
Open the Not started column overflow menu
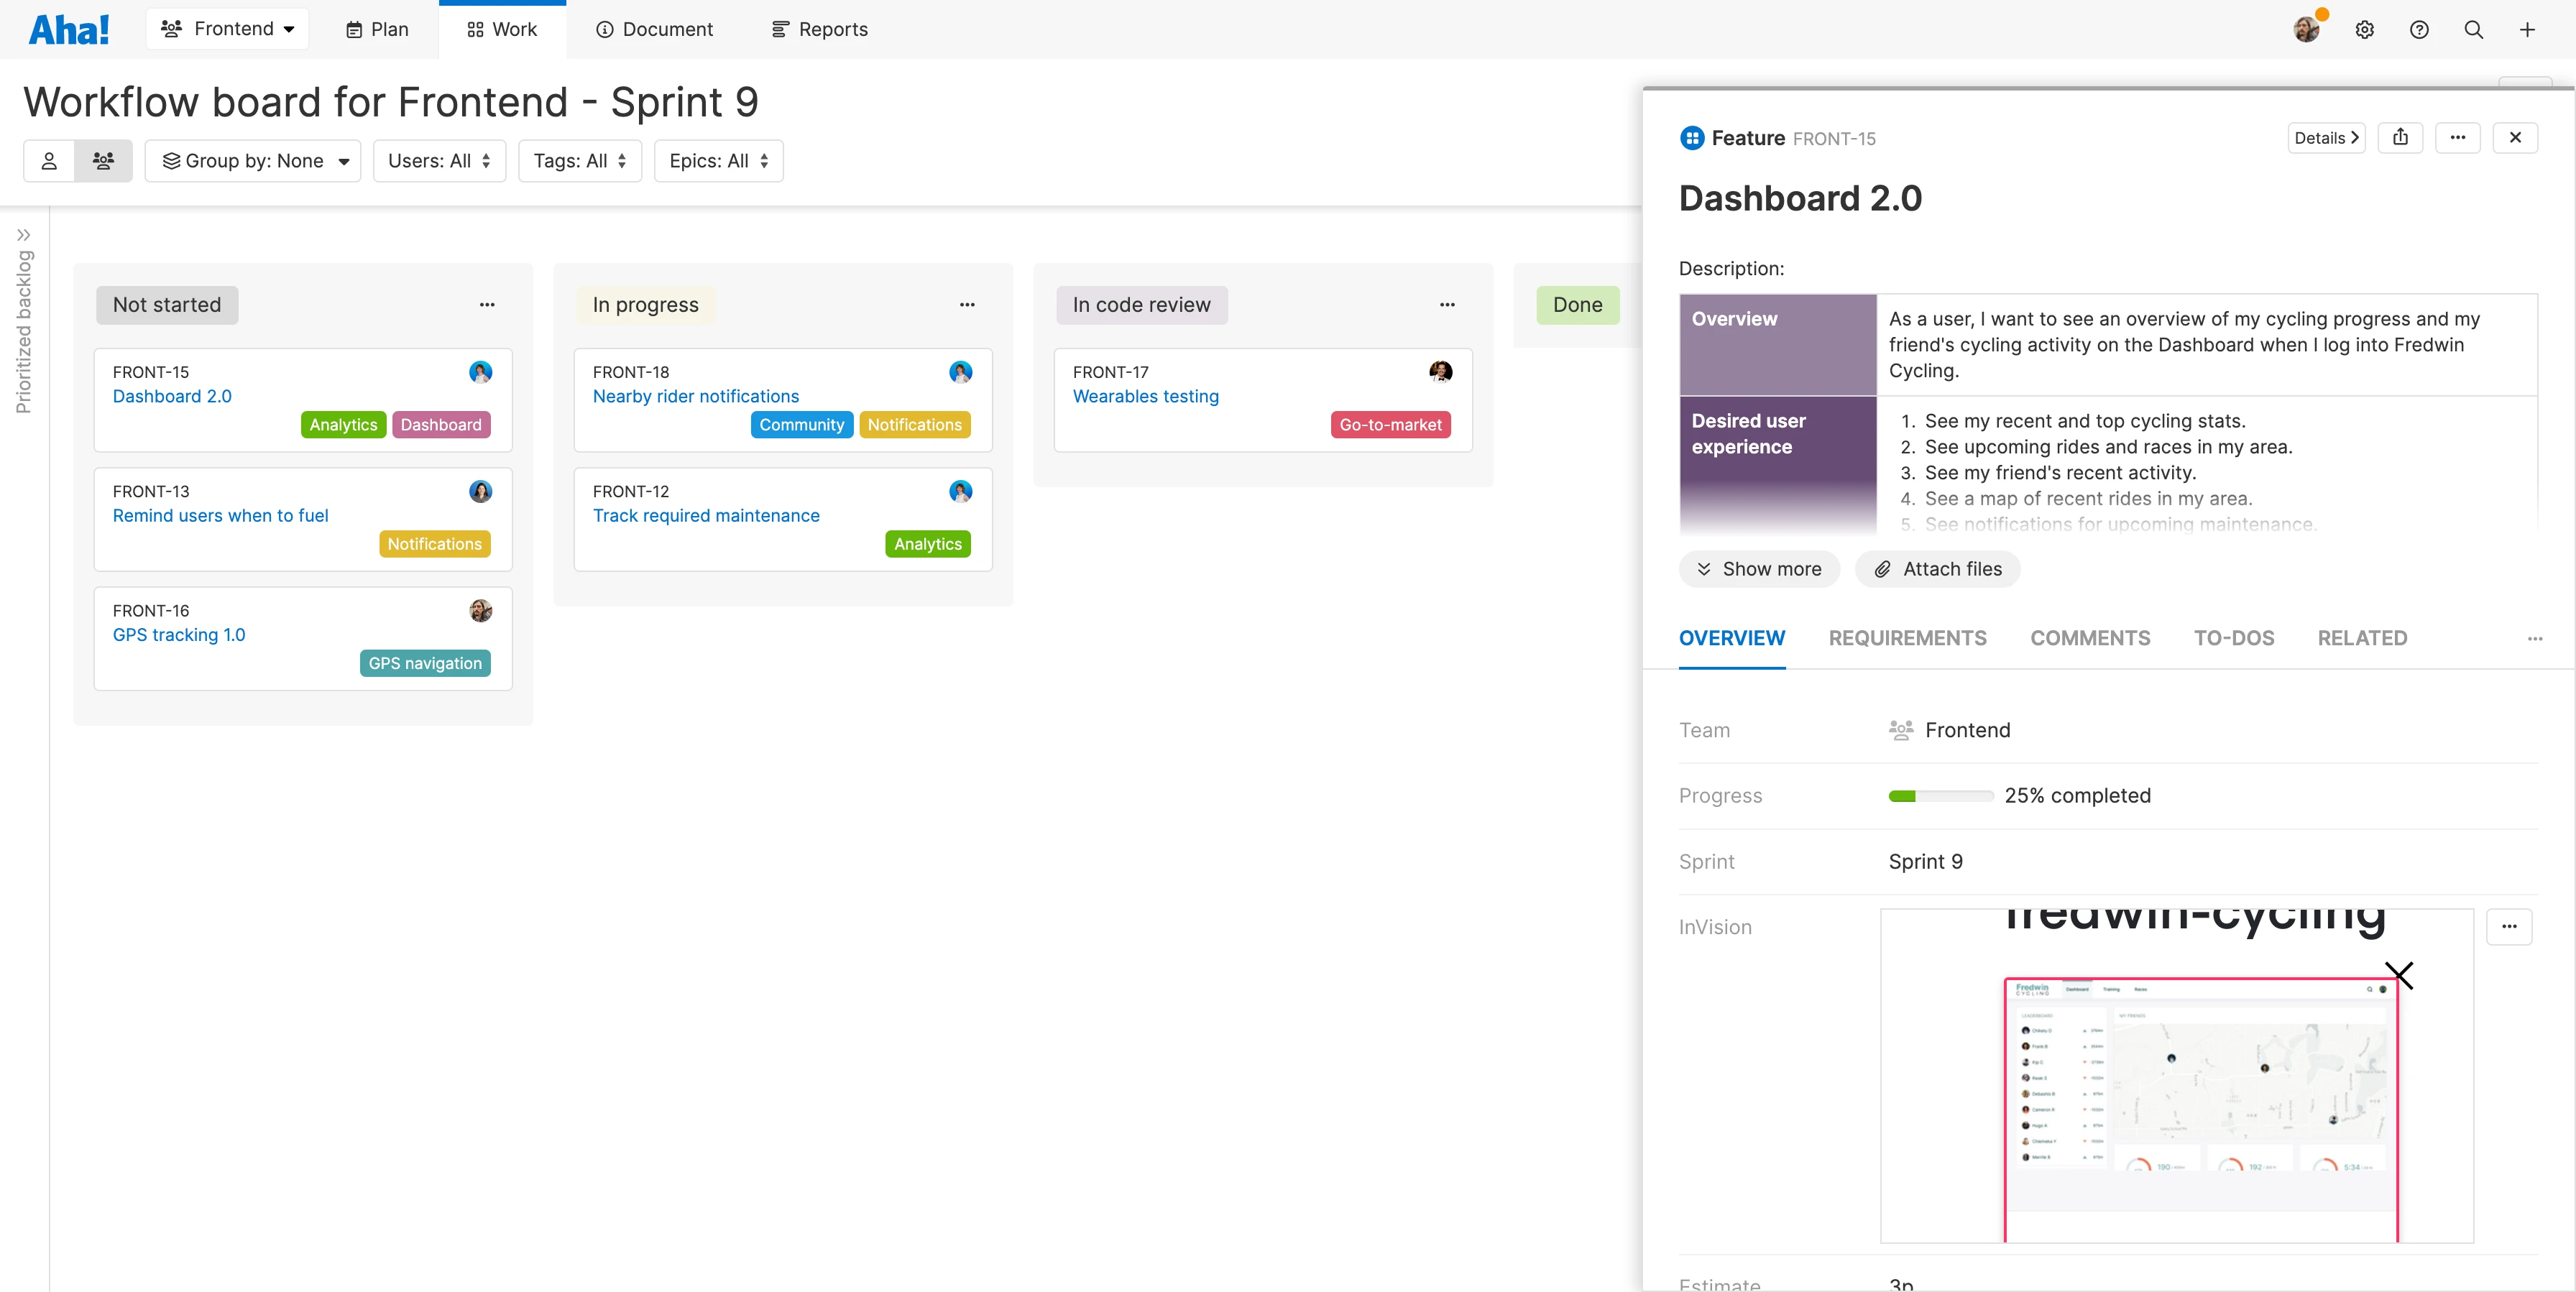pos(487,304)
